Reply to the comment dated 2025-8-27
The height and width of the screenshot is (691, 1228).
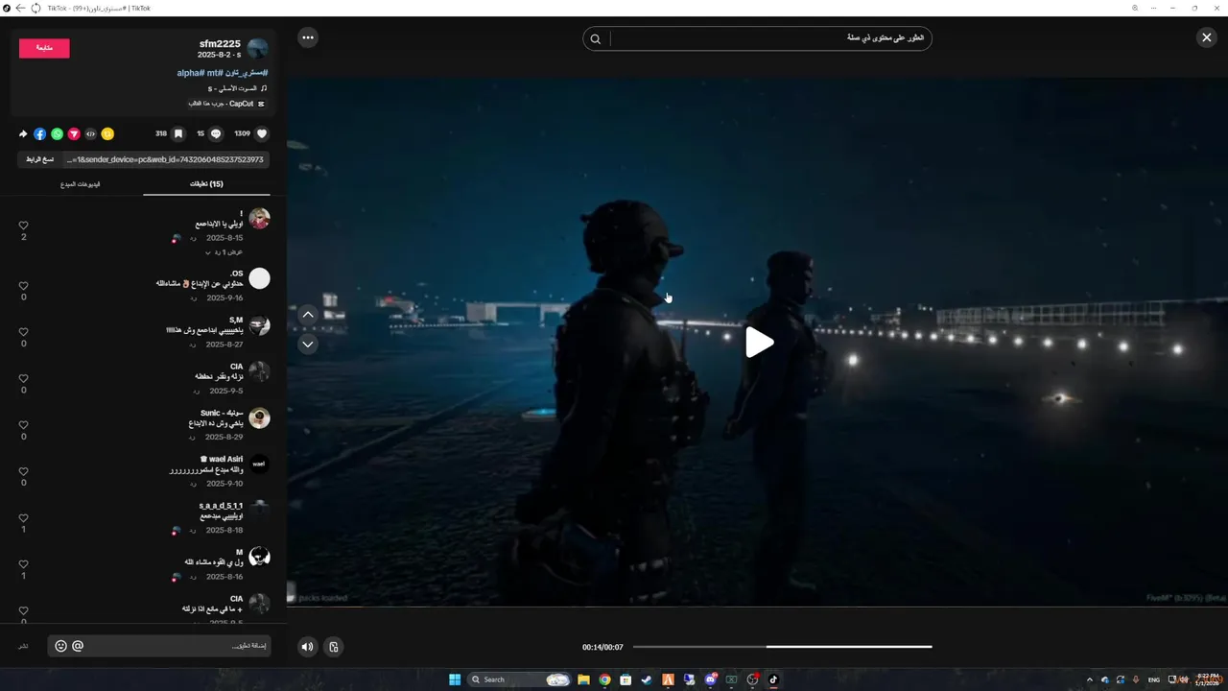point(194,345)
